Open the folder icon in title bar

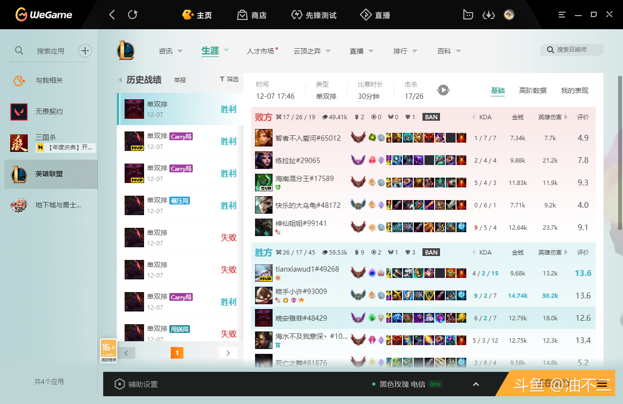coord(468,15)
